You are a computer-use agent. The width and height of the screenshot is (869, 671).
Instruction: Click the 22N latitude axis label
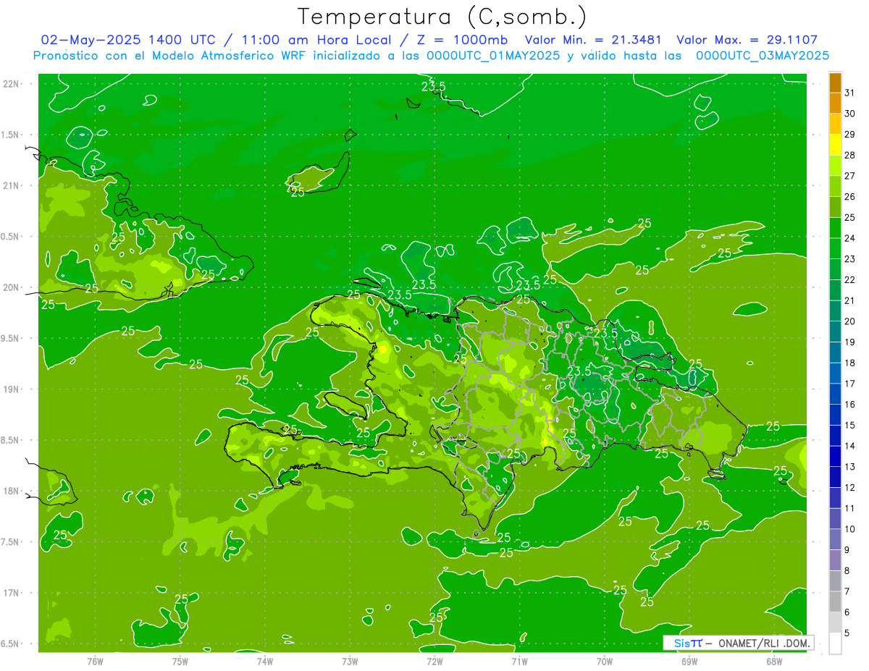(x=12, y=84)
